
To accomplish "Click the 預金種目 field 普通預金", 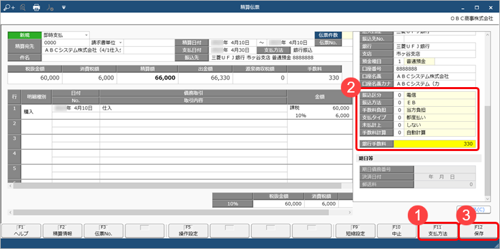I will (x=419, y=61).
